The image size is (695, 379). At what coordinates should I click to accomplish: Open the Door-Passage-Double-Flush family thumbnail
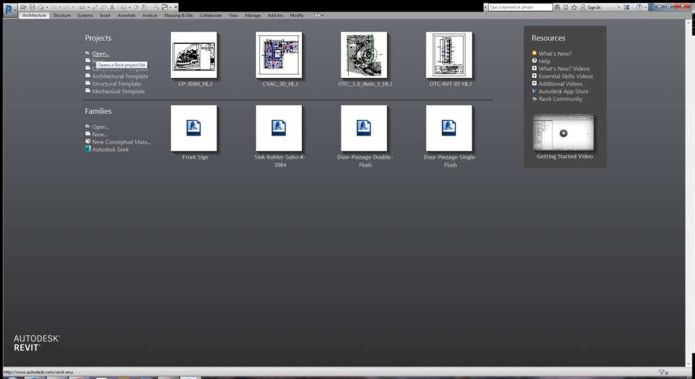[x=364, y=128]
